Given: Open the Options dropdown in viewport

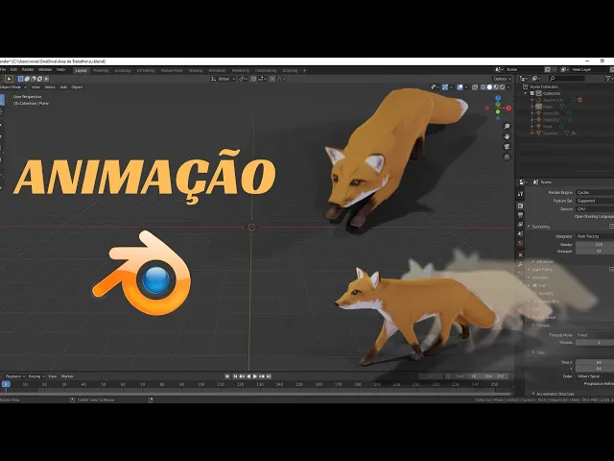Looking at the screenshot, I should click(x=502, y=79).
